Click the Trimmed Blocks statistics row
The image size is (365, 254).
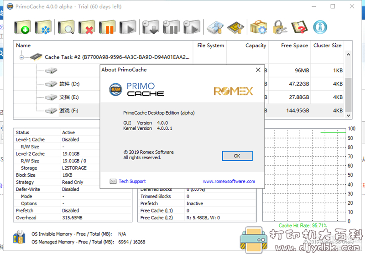click(197, 197)
